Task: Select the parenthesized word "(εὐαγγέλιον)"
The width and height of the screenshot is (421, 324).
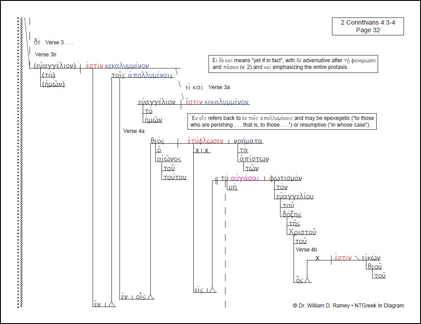Action: pyautogui.click(x=55, y=65)
